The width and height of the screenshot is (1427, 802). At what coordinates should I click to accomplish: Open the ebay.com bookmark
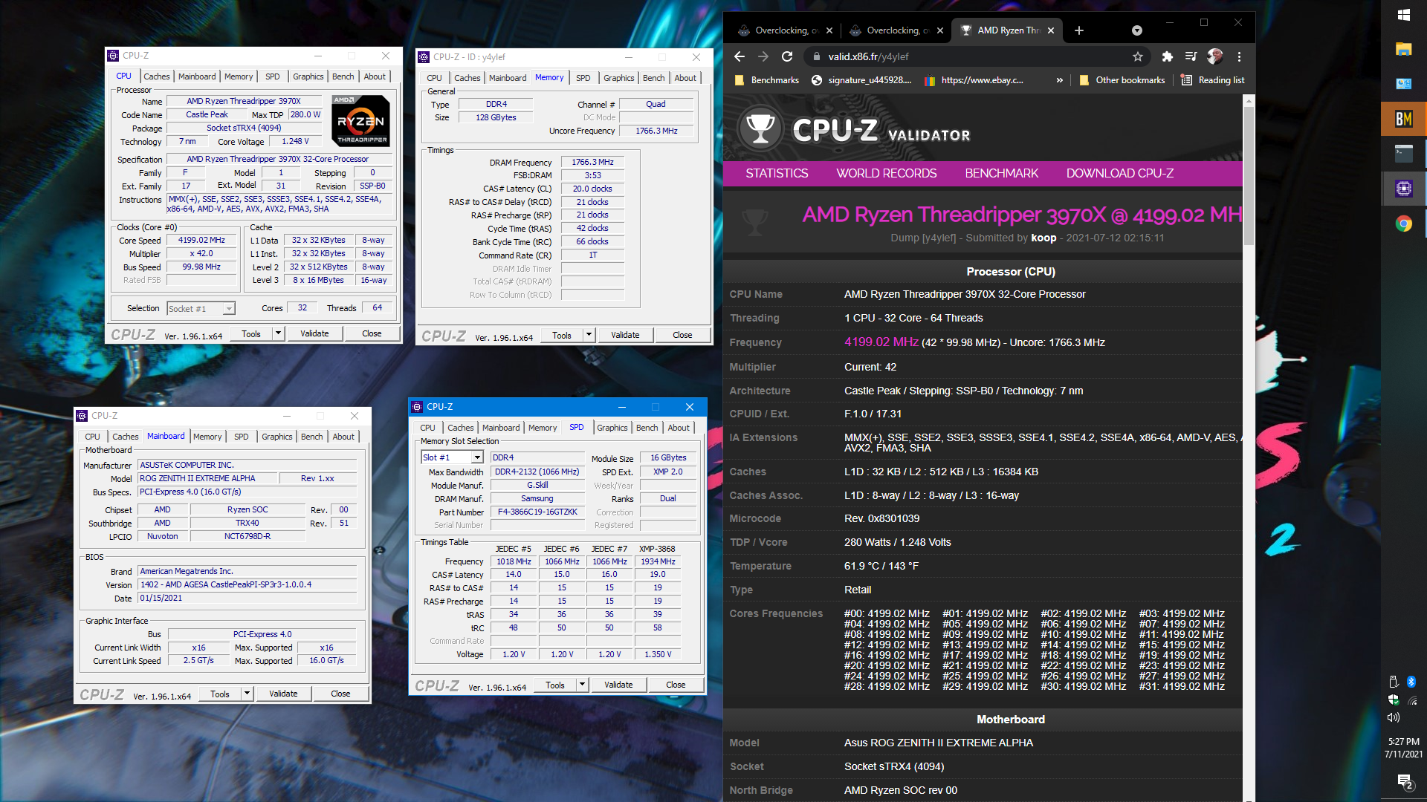coord(974,80)
